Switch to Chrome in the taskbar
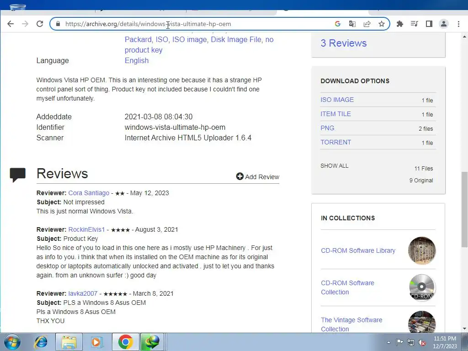 125,342
